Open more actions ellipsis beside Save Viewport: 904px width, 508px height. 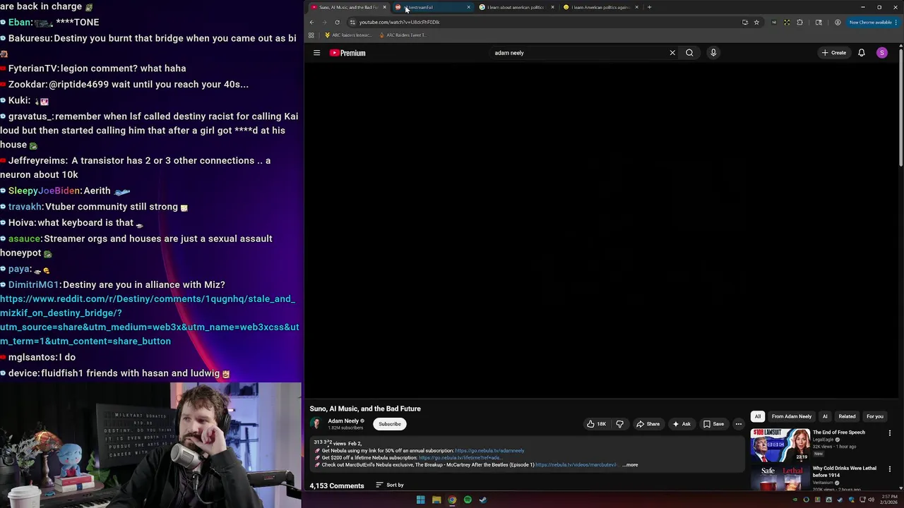[x=739, y=424]
